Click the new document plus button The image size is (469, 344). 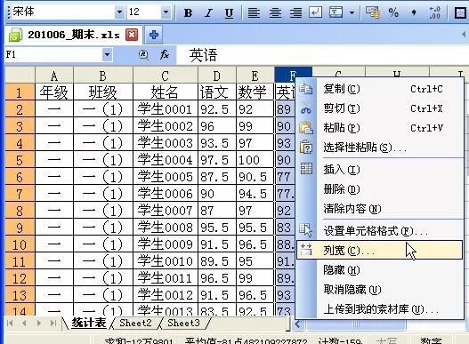point(154,35)
